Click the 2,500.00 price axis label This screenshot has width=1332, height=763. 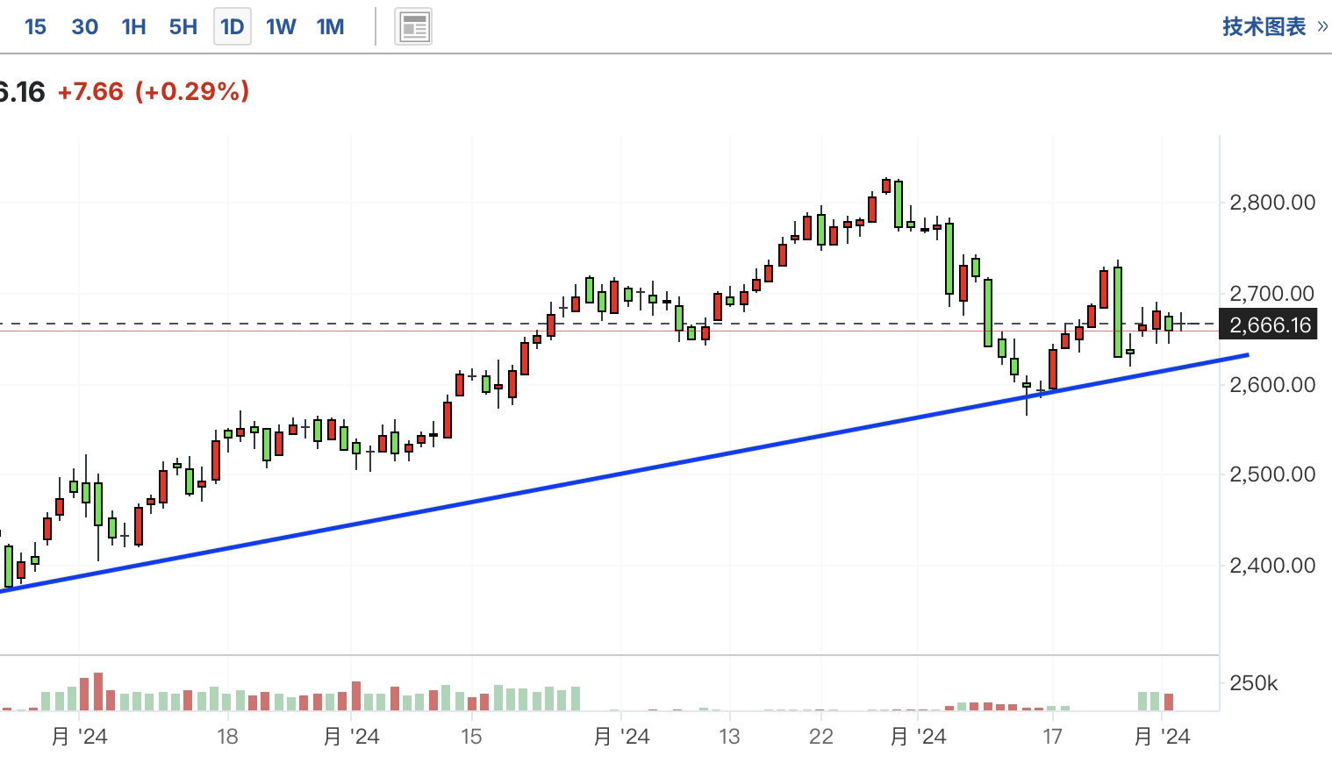(x=1272, y=474)
